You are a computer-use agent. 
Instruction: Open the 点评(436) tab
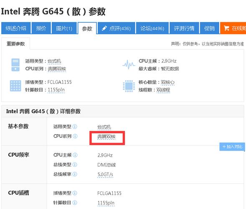[116, 28]
